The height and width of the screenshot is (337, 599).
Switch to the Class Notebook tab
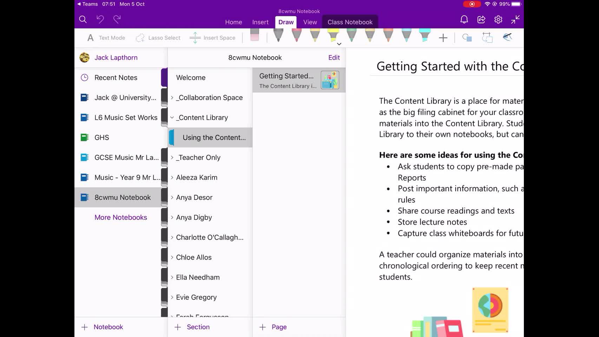click(350, 22)
